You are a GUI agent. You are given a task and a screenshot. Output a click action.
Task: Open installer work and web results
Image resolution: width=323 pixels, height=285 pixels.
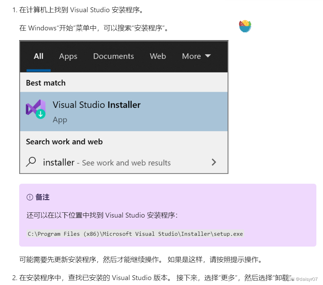click(x=124, y=162)
